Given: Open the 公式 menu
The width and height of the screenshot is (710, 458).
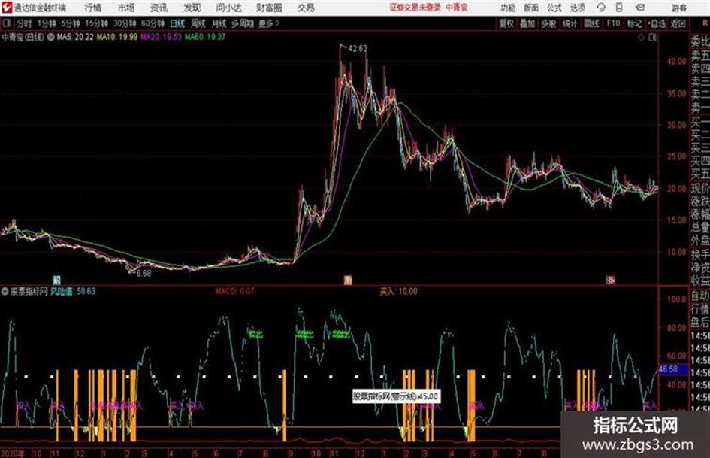Looking at the screenshot, I should pyautogui.click(x=554, y=8).
